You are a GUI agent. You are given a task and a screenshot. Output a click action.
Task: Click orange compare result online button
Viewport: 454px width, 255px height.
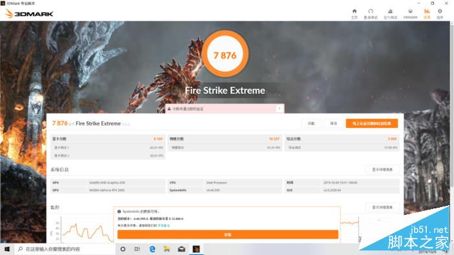(372, 124)
